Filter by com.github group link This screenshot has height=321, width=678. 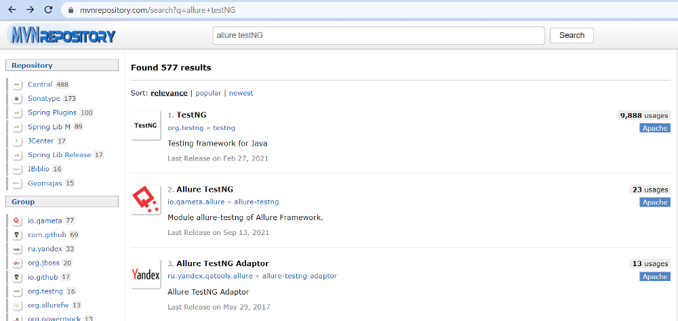[x=47, y=235]
